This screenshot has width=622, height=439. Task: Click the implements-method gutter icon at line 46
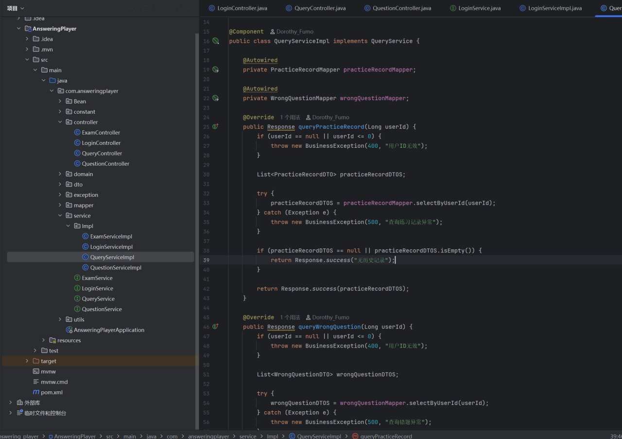(x=215, y=327)
